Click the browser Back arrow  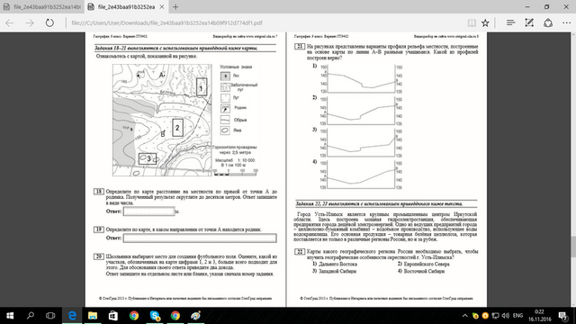point(10,22)
